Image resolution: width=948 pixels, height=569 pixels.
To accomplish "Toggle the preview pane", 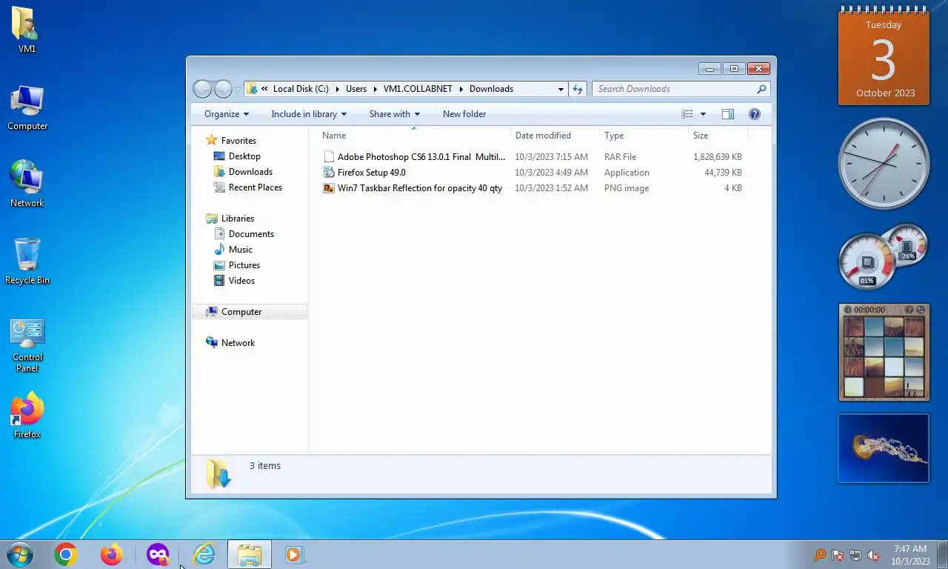I will click(728, 114).
